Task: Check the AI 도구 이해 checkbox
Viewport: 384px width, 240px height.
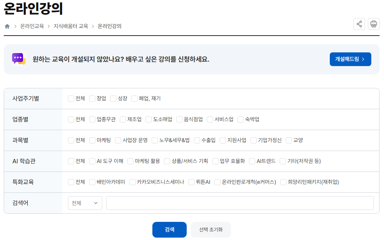Action: pyautogui.click(x=92, y=161)
